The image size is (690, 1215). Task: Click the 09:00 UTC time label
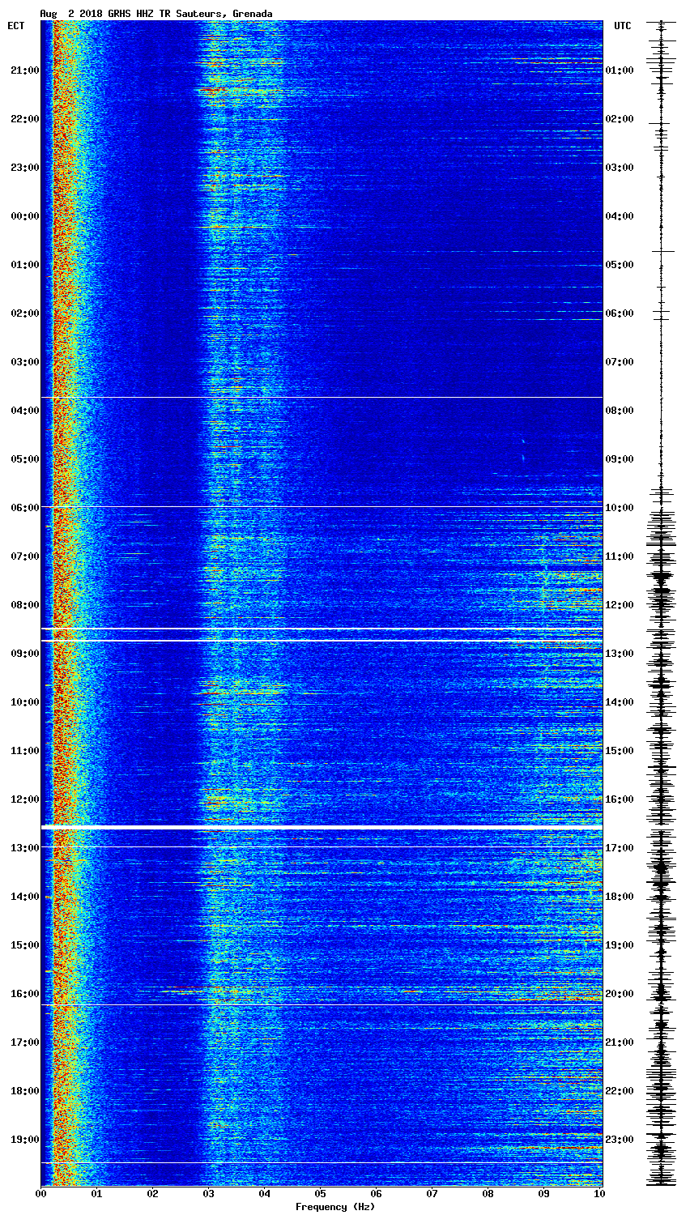click(620, 459)
